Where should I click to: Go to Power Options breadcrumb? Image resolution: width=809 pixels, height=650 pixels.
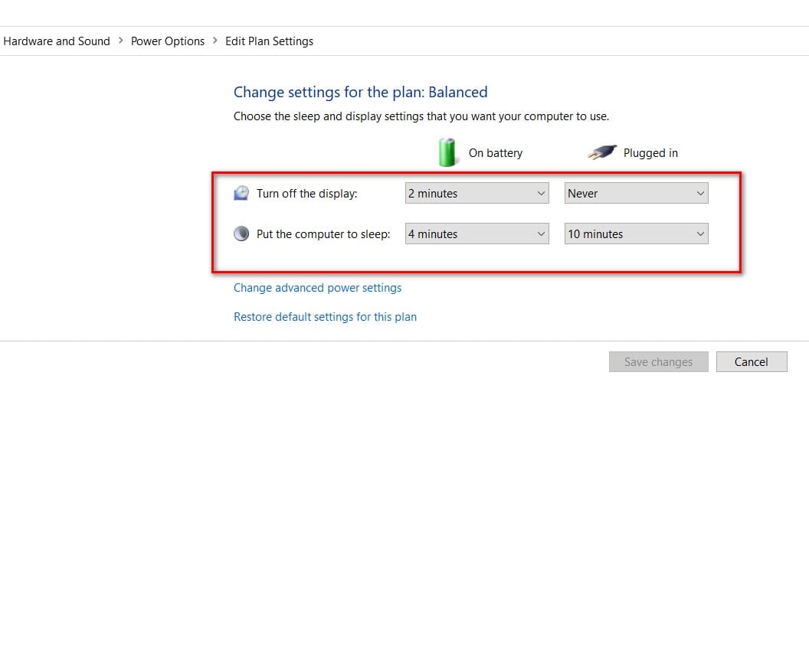(x=168, y=41)
